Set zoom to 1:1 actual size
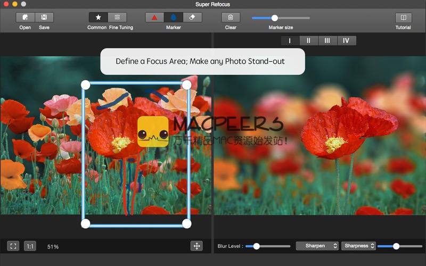 coord(30,246)
